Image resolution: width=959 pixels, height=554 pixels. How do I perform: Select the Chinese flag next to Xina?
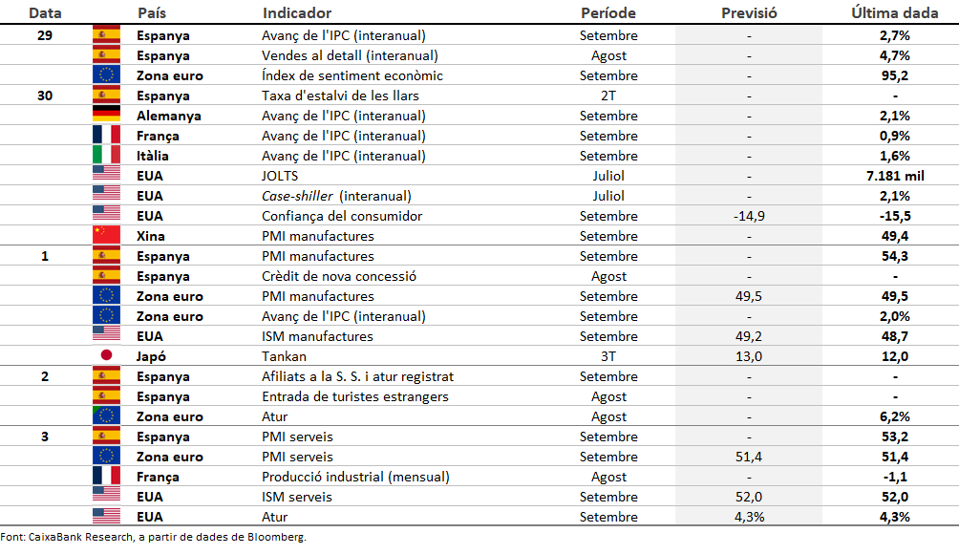pos(106,236)
